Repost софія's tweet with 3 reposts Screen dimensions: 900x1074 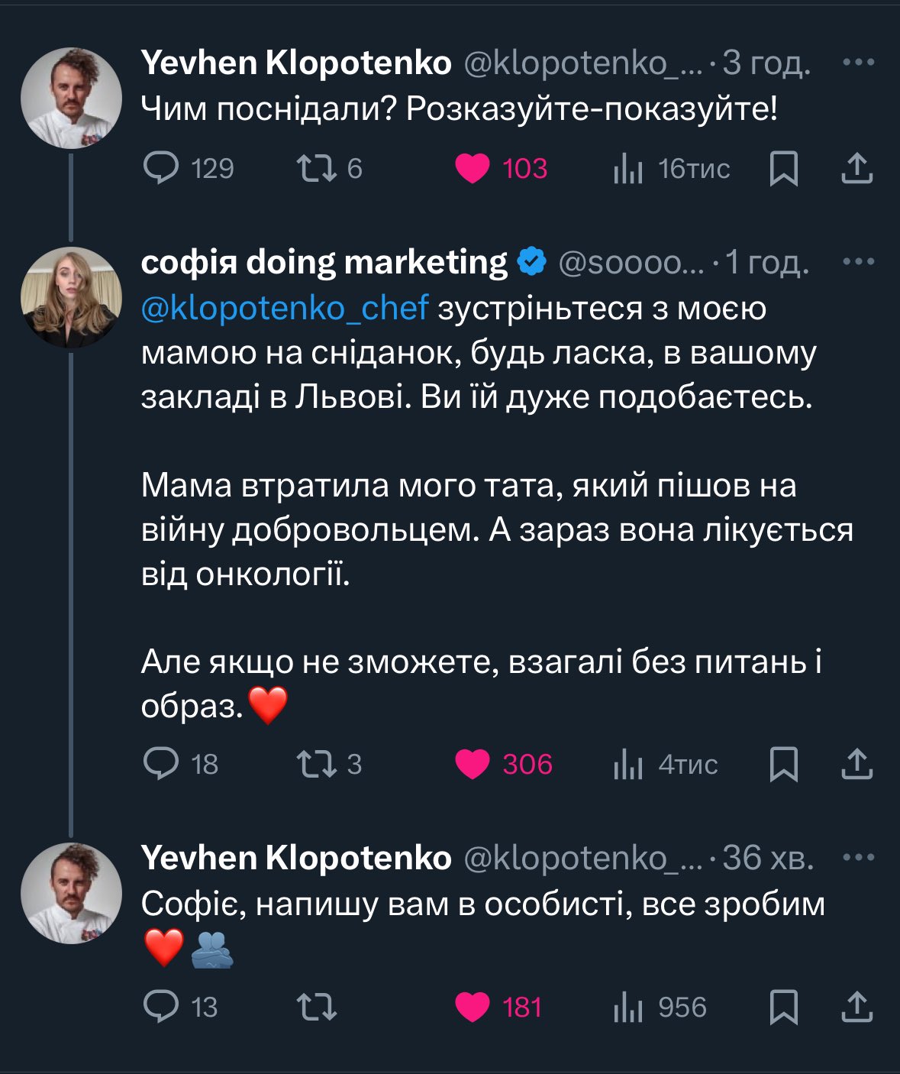pos(316,763)
